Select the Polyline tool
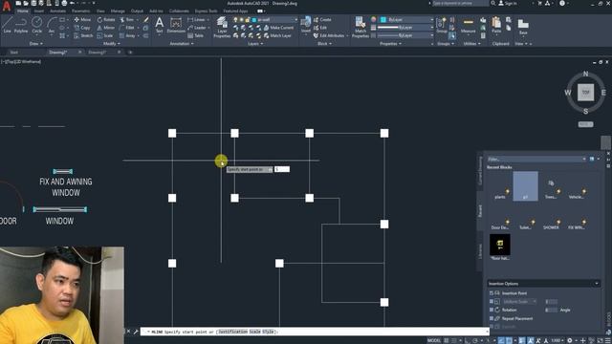The height and width of the screenshot is (344, 612). tap(21, 25)
